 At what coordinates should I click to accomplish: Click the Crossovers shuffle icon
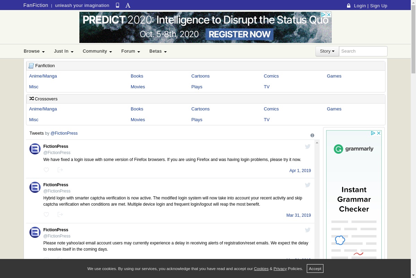[32, 99]
